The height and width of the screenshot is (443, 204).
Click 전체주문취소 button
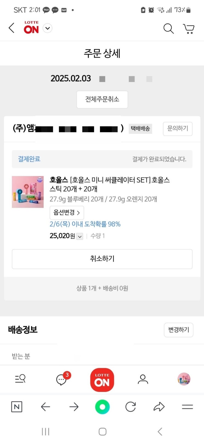pos(102,99)
